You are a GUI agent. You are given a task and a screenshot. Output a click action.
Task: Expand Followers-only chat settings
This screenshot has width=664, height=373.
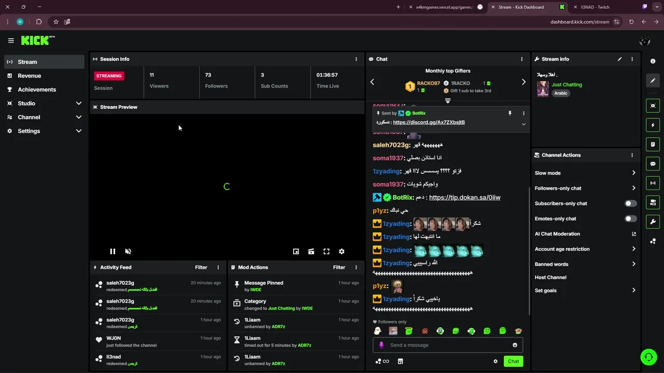pyautogui.click(x=585, y=188)
